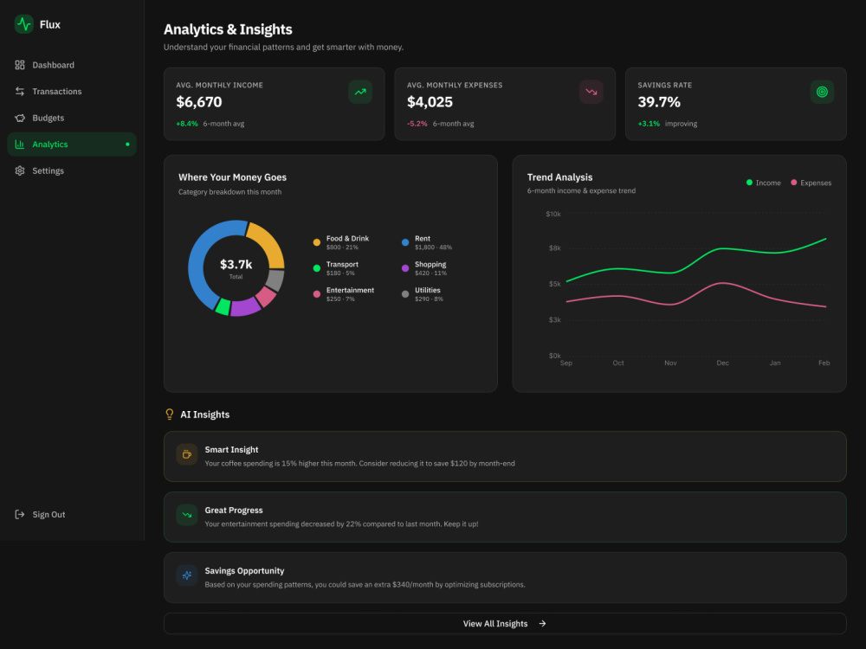Click Sign Out label

point(48,514)
